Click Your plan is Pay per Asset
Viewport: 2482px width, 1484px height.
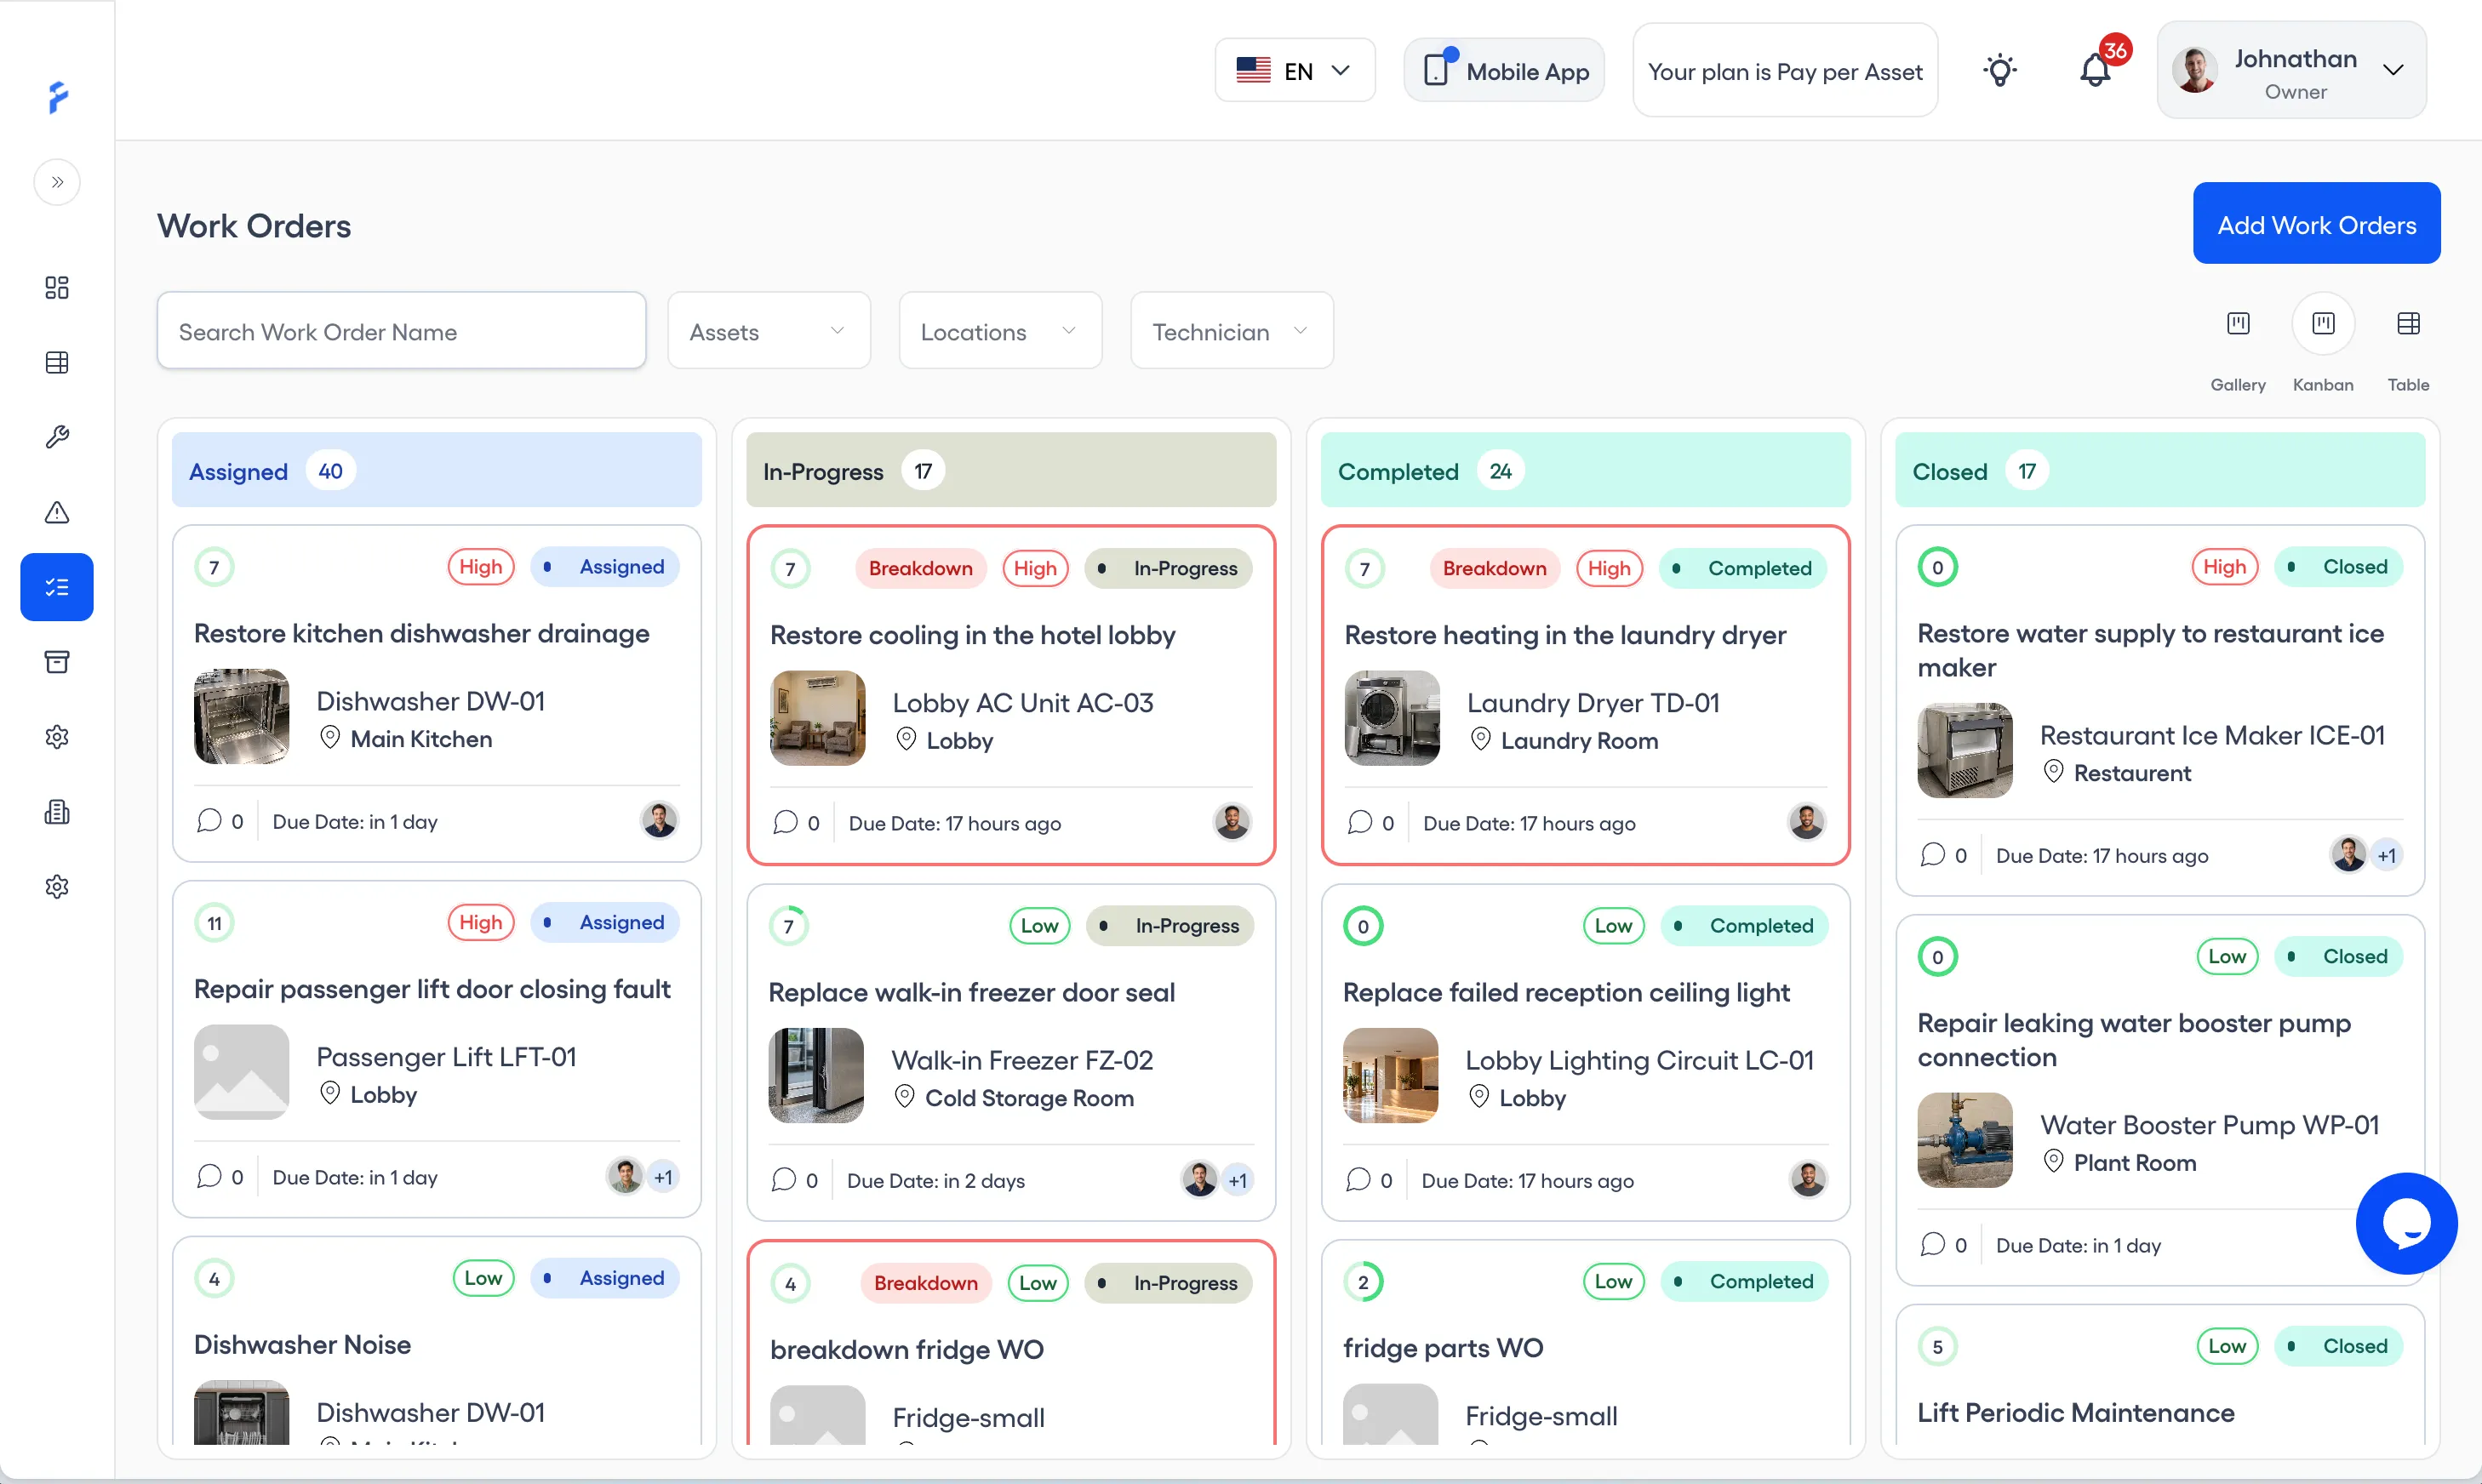point(1785,71)
